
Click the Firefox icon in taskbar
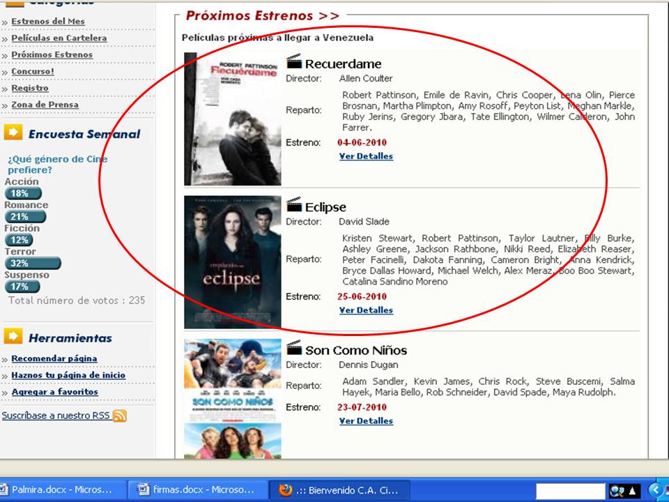coord(286,489)
